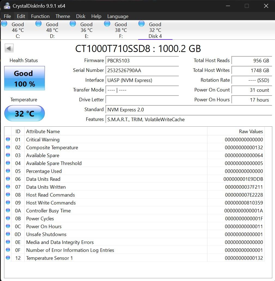This screenshot has height=281, width=275.
Task: Click the empty Drive Letter field
Action: tap(142, 100)
